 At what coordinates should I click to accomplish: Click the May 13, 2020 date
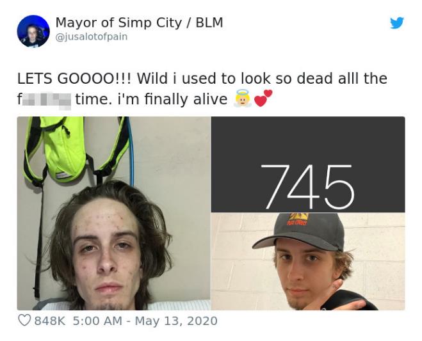click(x=176, y=321)
